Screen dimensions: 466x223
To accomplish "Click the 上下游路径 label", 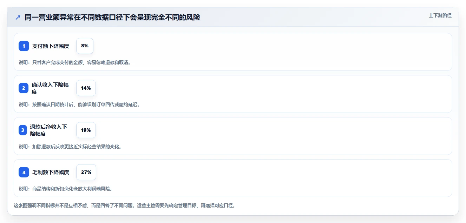I will [x=440, y=15].
